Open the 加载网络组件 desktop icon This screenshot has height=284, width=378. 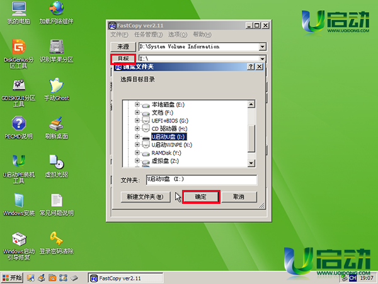[57, 13]
